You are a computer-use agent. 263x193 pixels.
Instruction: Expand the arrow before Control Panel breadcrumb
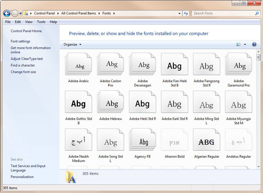click(31, 13)
